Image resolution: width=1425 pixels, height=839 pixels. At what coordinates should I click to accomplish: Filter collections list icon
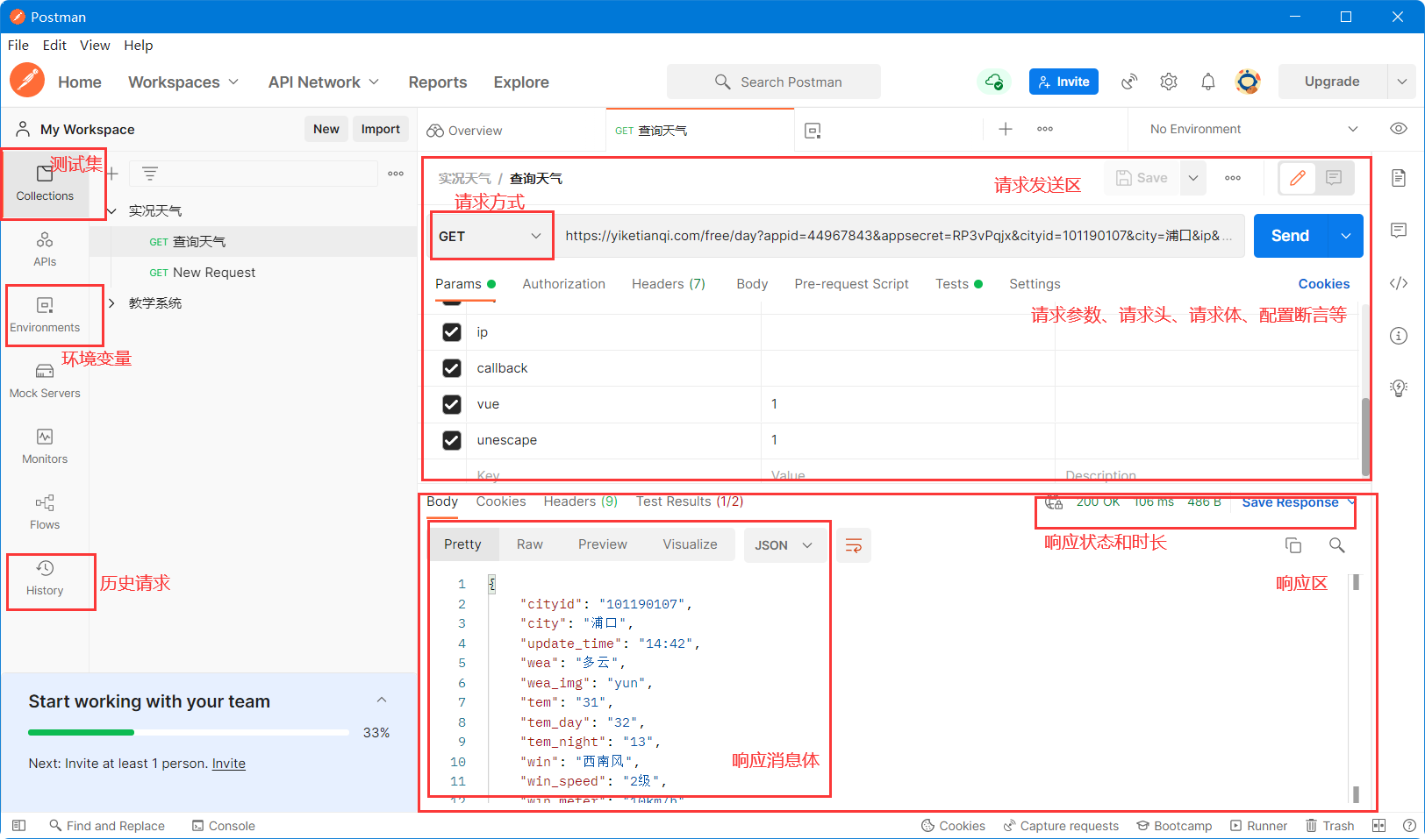150,174
